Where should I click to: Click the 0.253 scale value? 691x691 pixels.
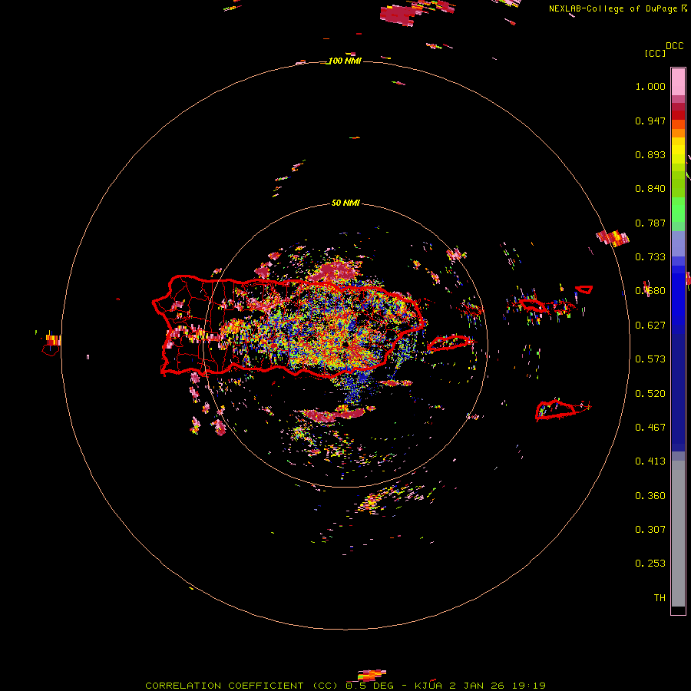[650, 564]
